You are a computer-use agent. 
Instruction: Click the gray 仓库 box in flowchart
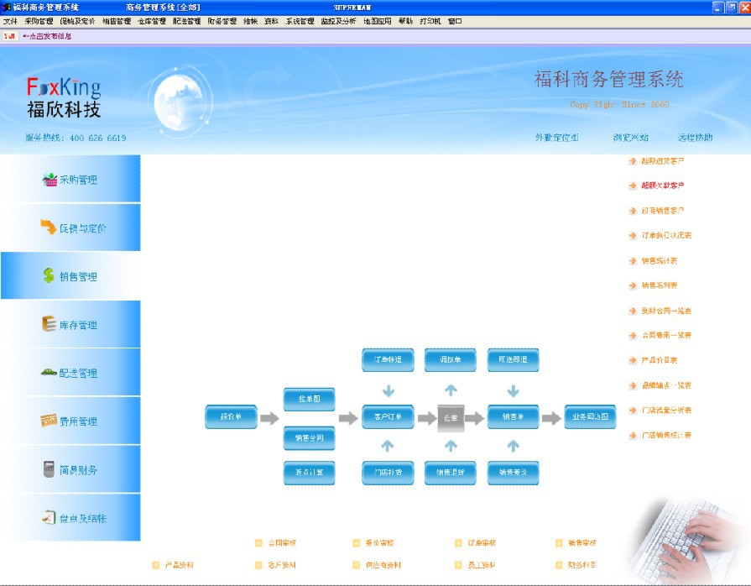451,417
